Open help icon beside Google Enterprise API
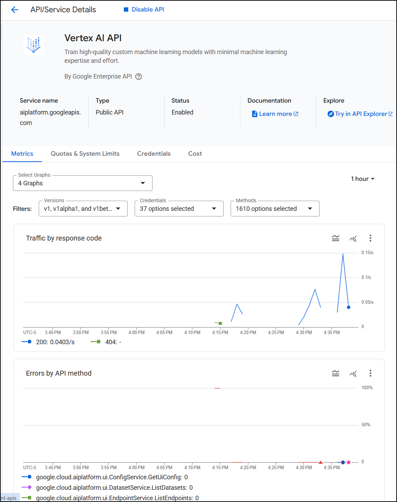The image size is (397, 502). (x=138, y=77)
